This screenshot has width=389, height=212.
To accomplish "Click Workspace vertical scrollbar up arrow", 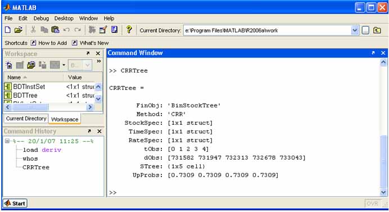I will pos(98,87).
